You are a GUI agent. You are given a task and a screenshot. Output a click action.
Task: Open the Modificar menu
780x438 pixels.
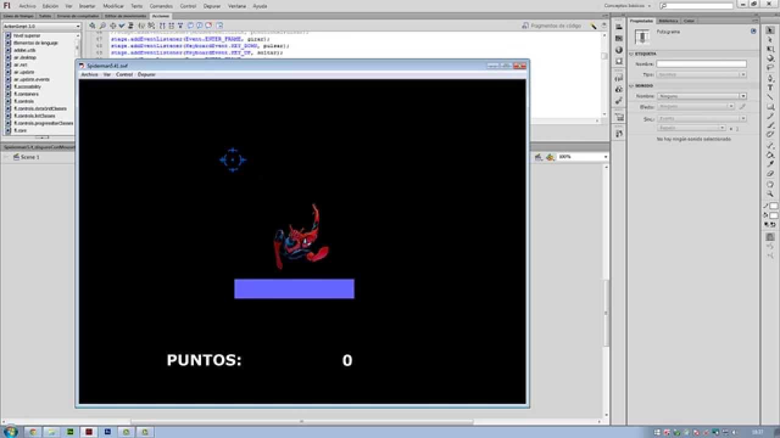click(113, 5)
